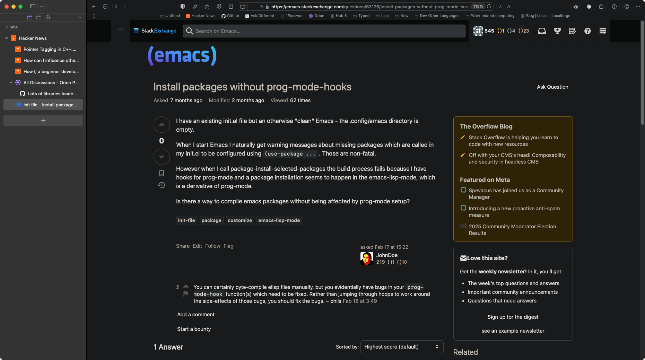This screenshot has height=360, width=645.
Task: Switch to the Pointer Tagging in C++ tab
Action: [50, 49]
